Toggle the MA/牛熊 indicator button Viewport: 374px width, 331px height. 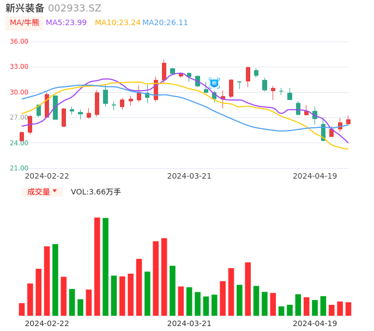pos(25,23)
